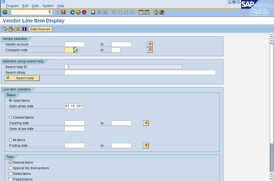Open multiple selection for Vendor account

[150, 44]
